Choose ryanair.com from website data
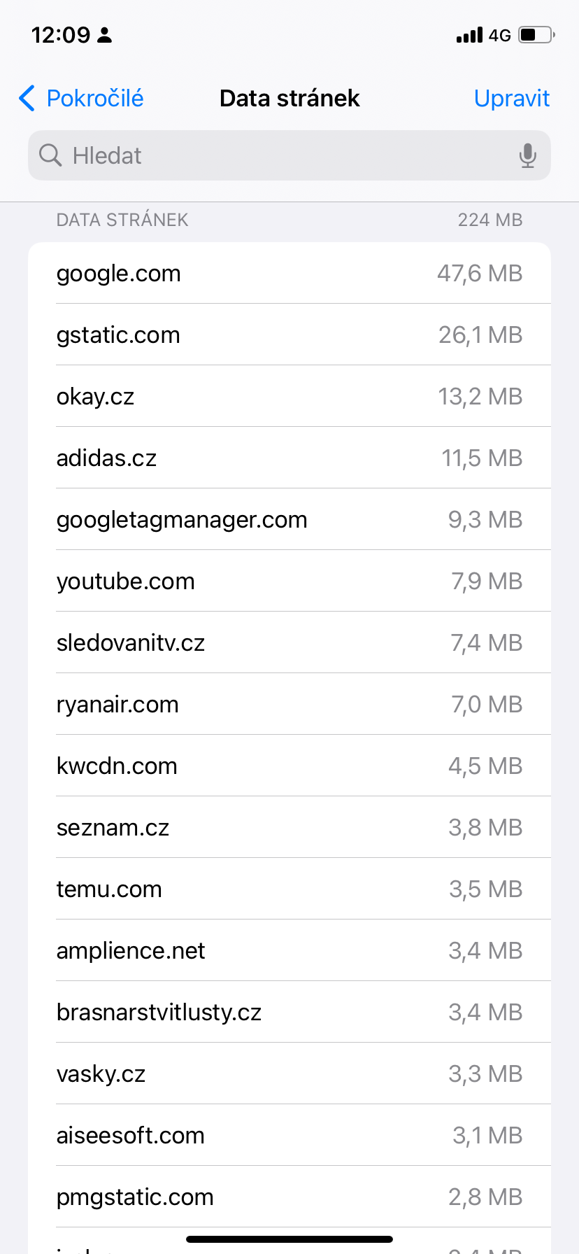Screen dimensions: 579x1254 pyautogui.click(x=289, y=705)
